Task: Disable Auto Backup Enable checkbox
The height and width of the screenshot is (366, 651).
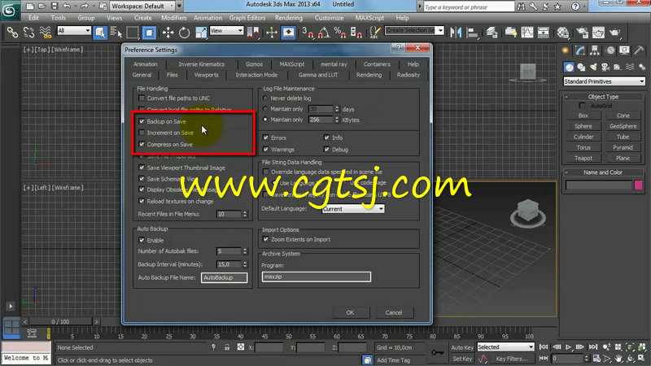Action: pyautogui.click(x=142, y=240)
